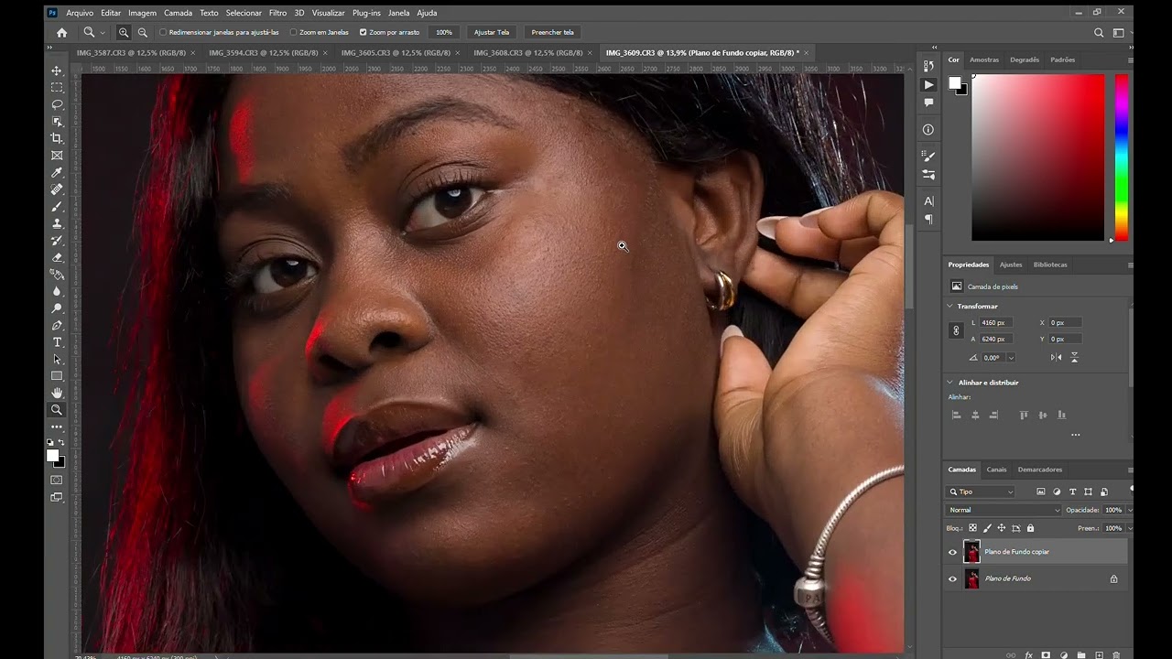Open the rotation angle dropdown

tap(1010, 358)
